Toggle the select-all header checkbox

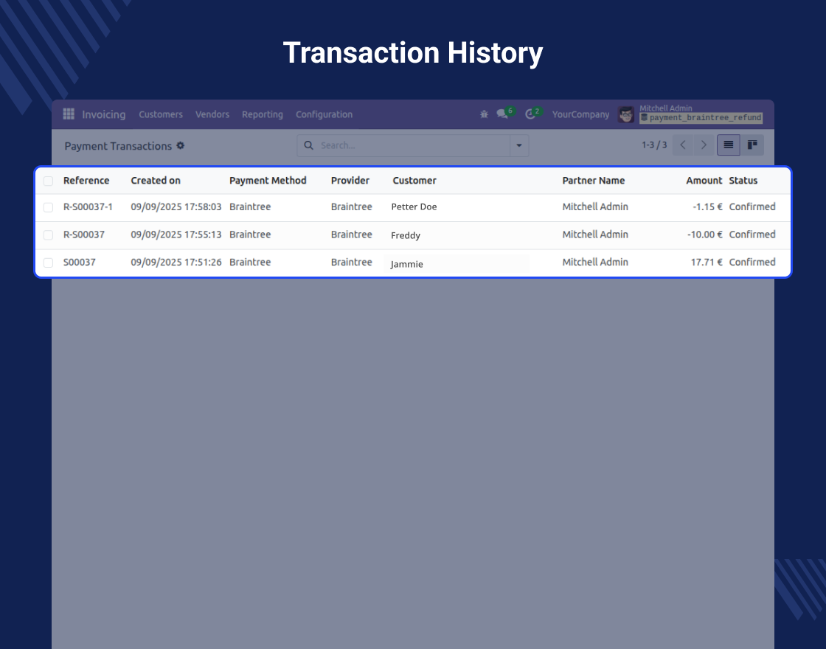(48, 181)
